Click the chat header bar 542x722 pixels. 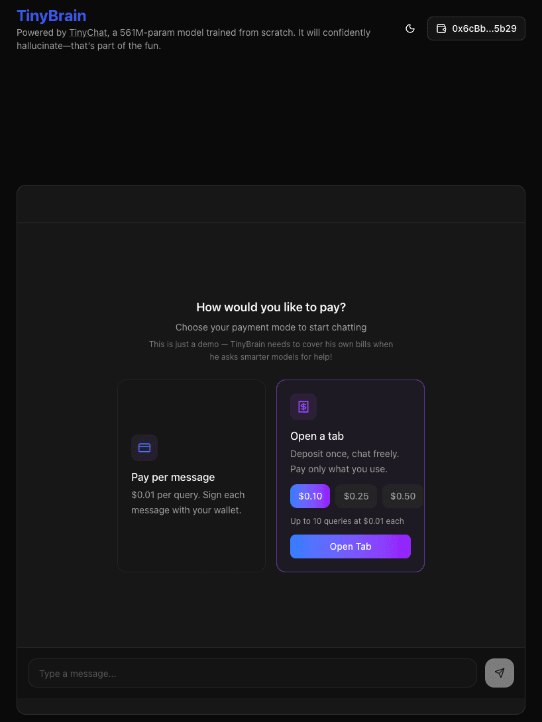point(271,204)
